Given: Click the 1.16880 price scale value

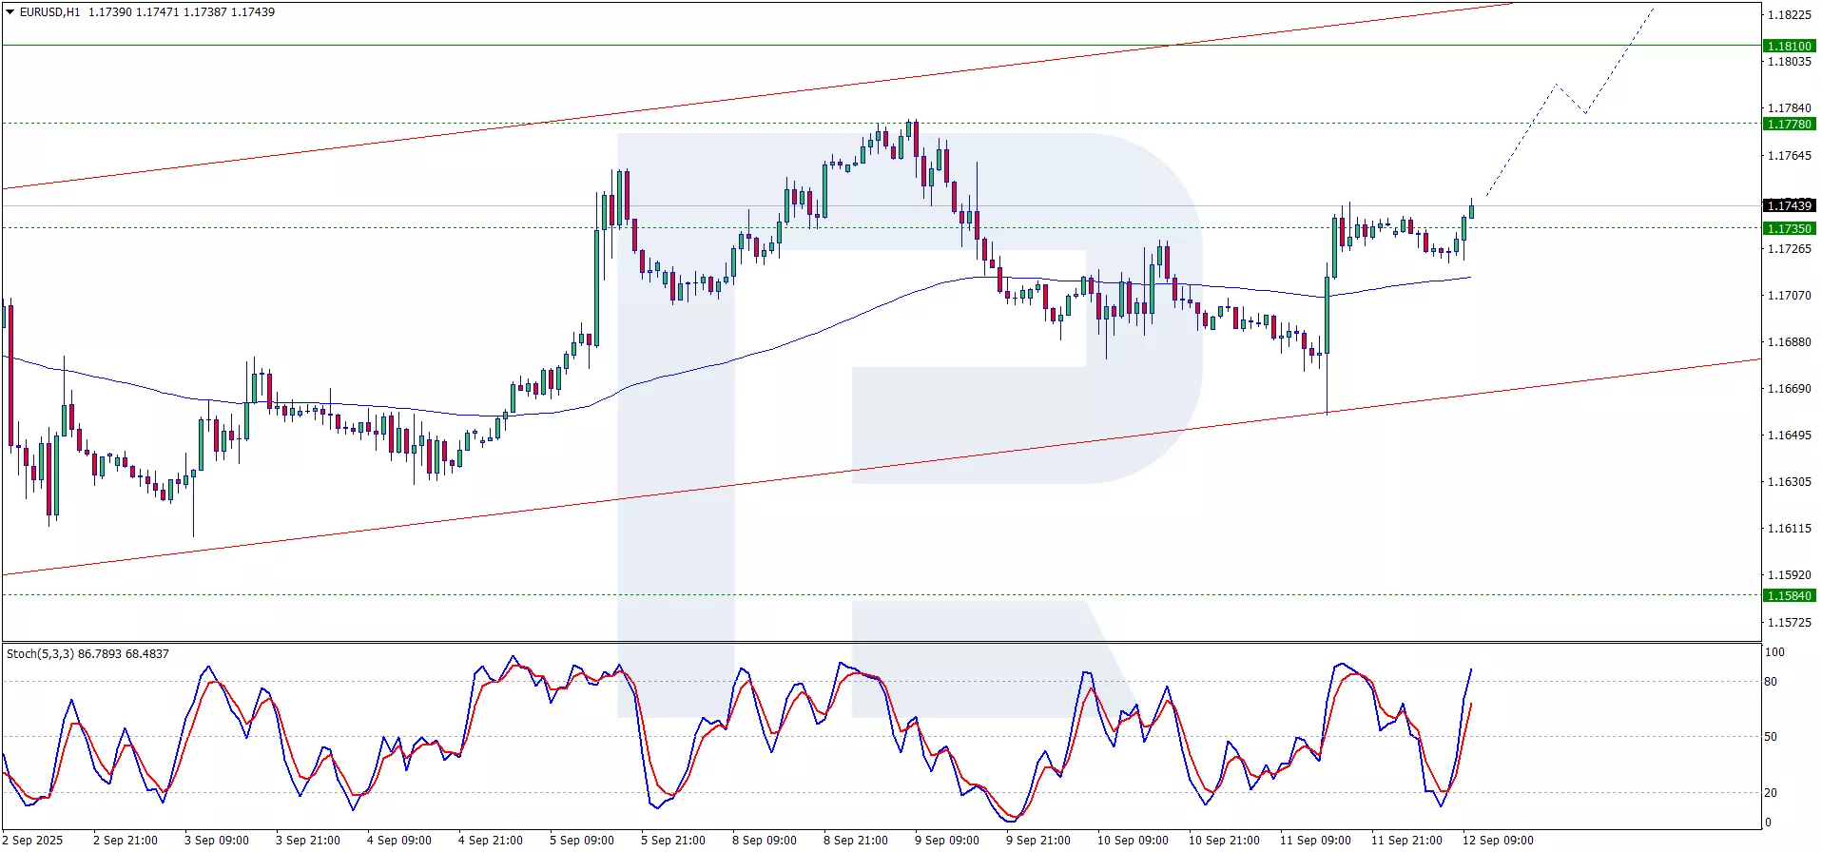Looking at the screenshot, I should pos(1789,341).
